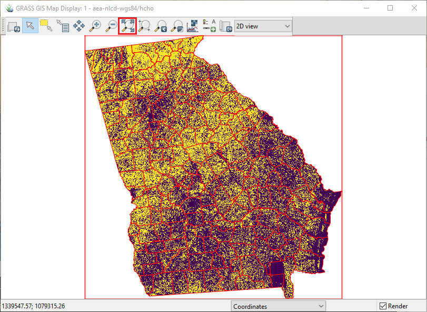
Task: Click the highlighted zoom to extent icon
Action: 127,26
